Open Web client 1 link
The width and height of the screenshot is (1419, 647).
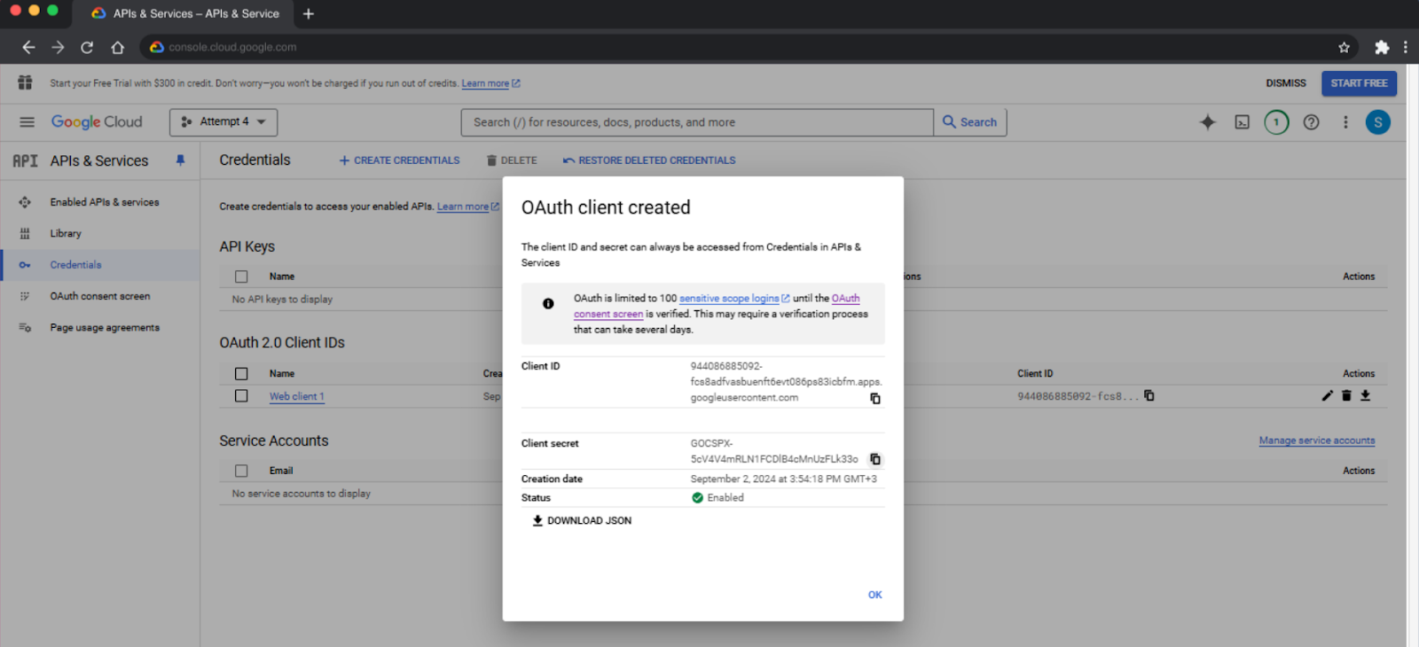pos(297,396)
